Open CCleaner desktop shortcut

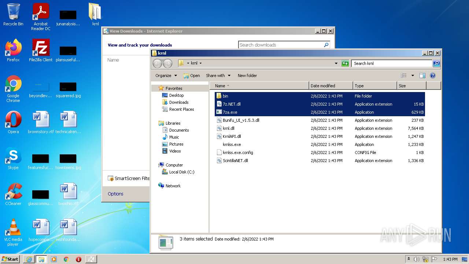point(13,194)
